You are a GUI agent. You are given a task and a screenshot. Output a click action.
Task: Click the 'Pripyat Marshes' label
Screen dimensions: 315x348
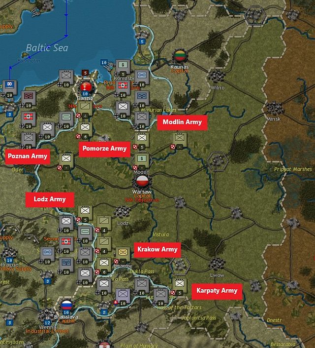tap(293, 169)
